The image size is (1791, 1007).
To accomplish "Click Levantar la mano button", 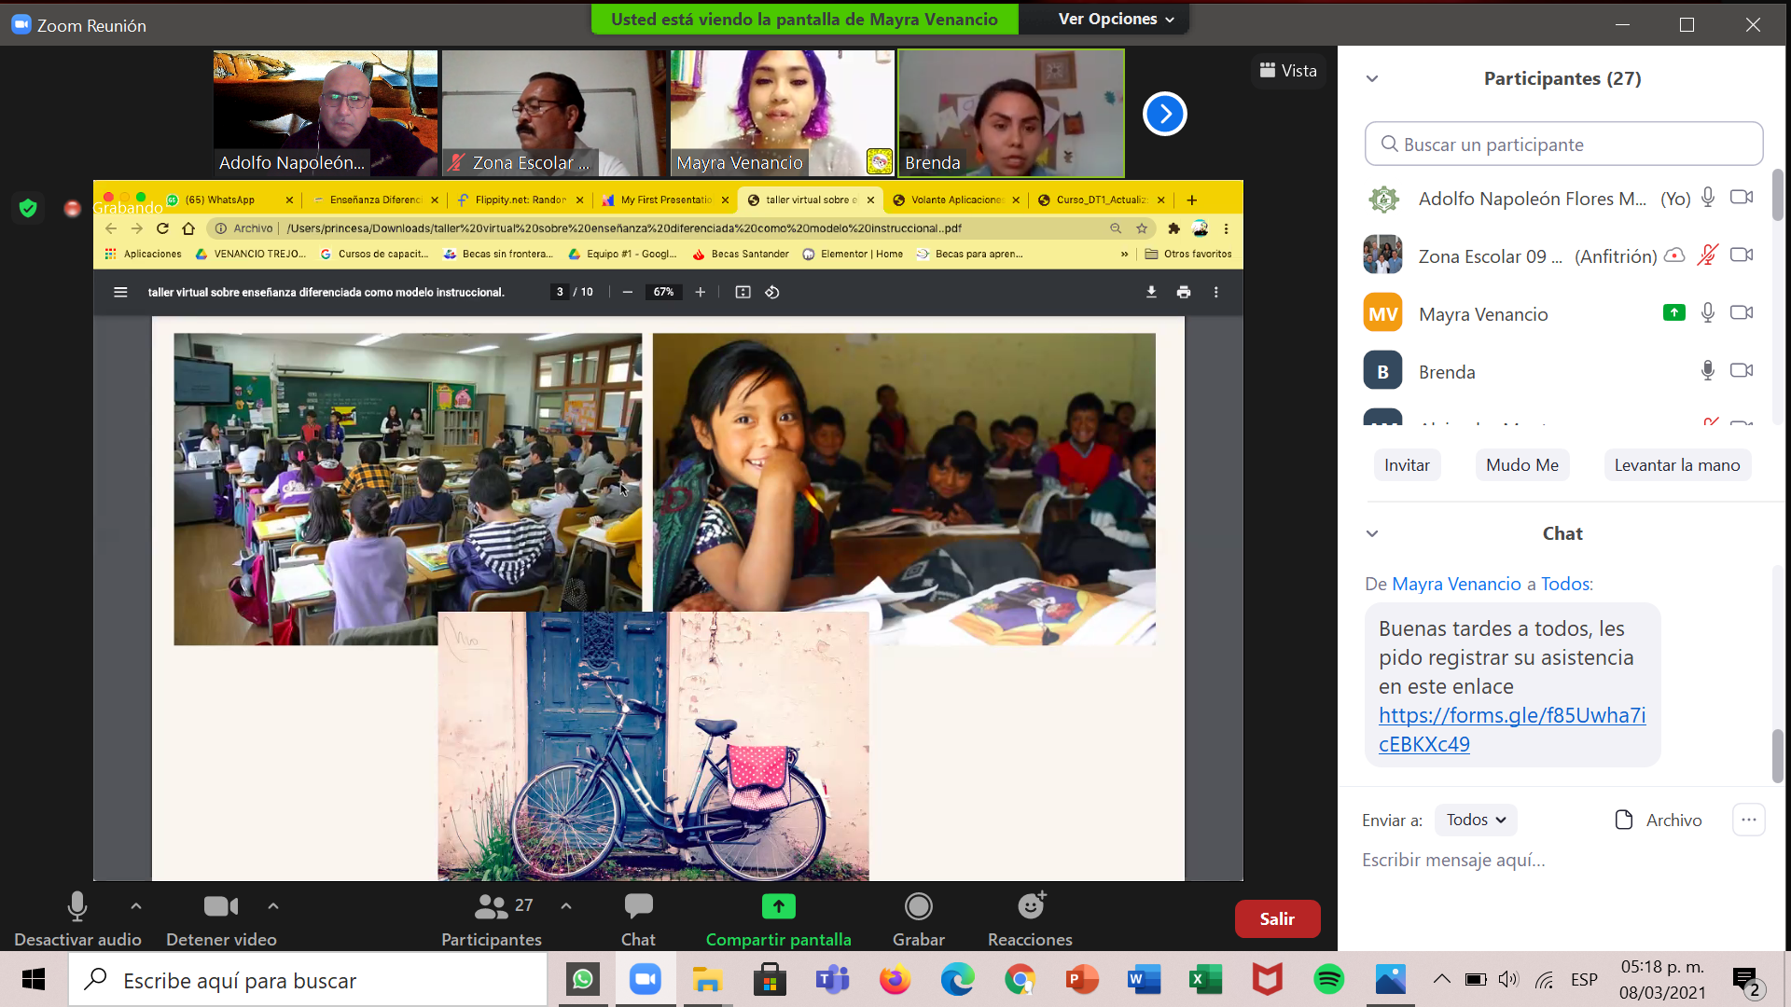I will (x=1676, y=465).
